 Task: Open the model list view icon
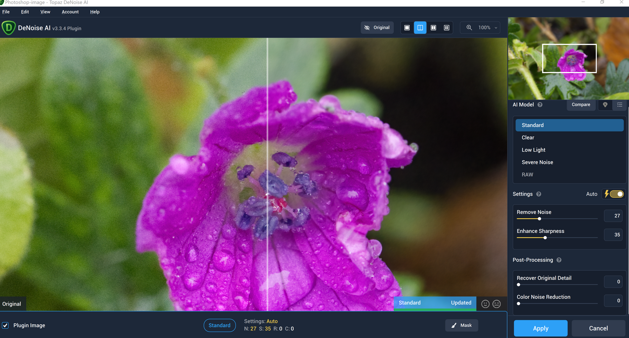pyautogui.click(x=620, y=105)
